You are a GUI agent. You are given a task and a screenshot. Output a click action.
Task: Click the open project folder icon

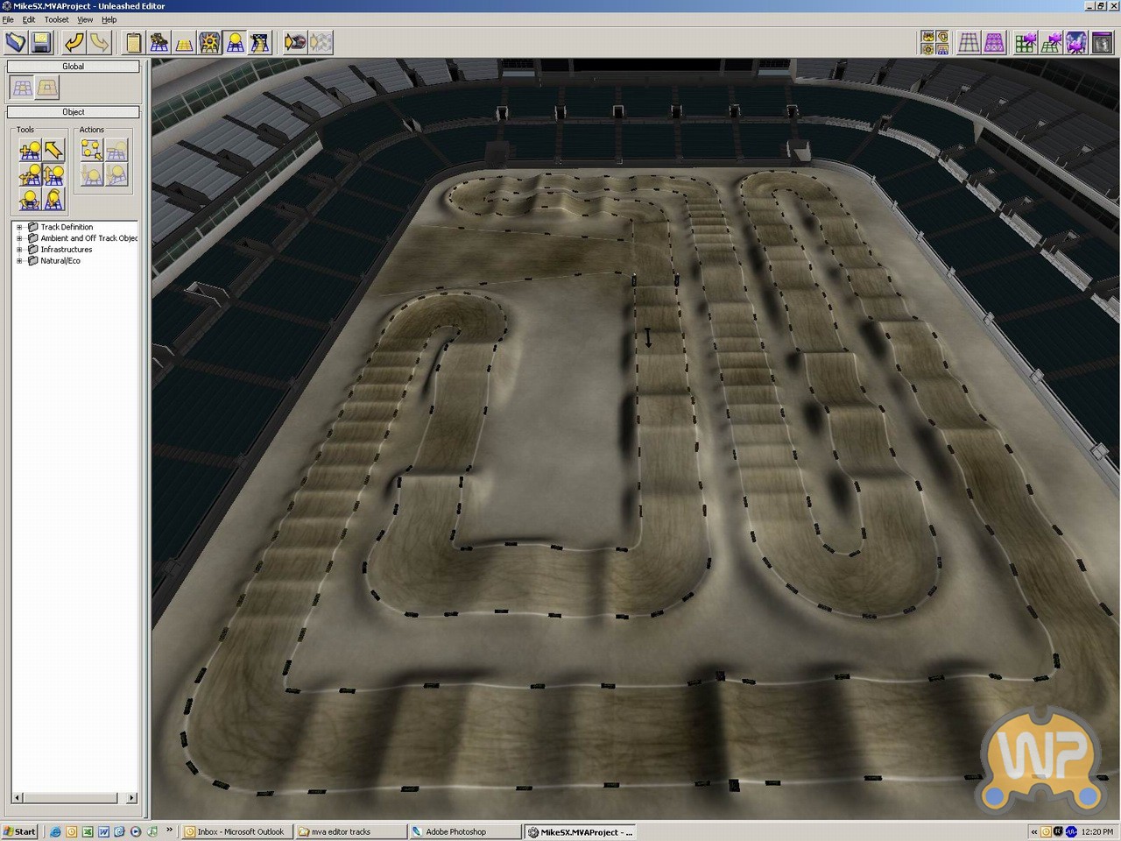16,42
